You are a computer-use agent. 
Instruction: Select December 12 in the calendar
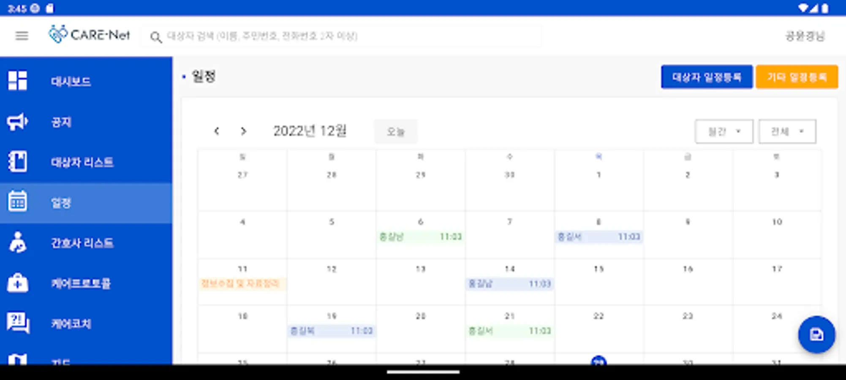tap(332, 269)
